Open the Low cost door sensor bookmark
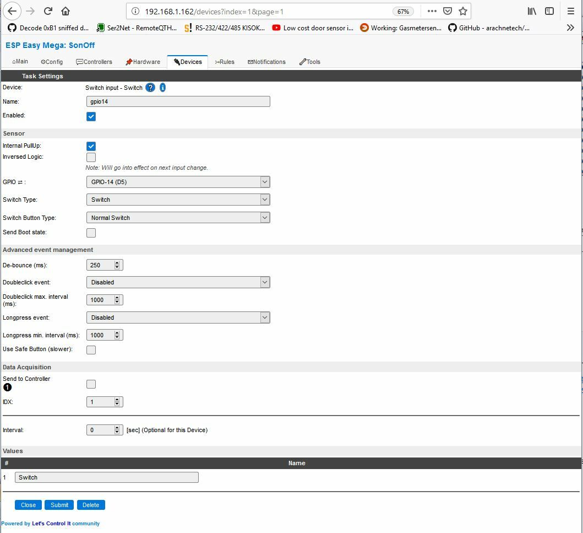 coord(313,28)
